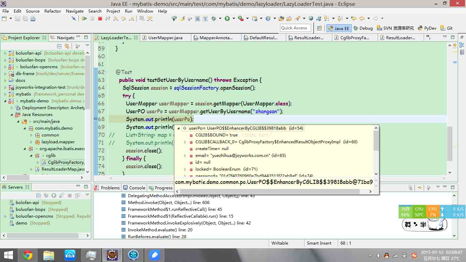Toggle Link with Editor in Project Explorer
Screen dimensions: 466x262
click(66, 46)
